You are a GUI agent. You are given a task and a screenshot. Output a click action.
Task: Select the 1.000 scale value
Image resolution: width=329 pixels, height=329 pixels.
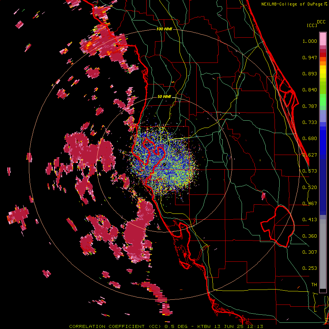[310, 41]
